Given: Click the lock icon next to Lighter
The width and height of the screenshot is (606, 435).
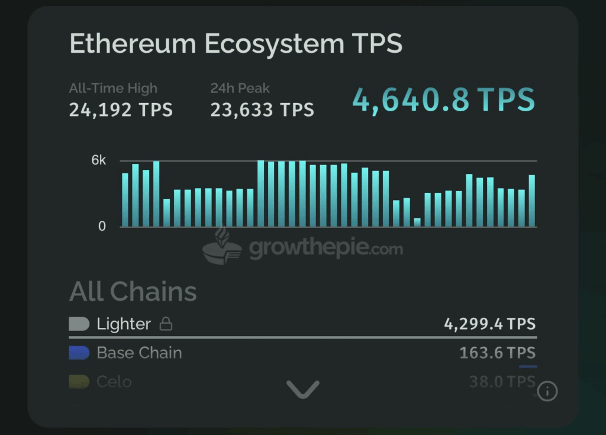Looking at the screenshot, I should point(166,324).
